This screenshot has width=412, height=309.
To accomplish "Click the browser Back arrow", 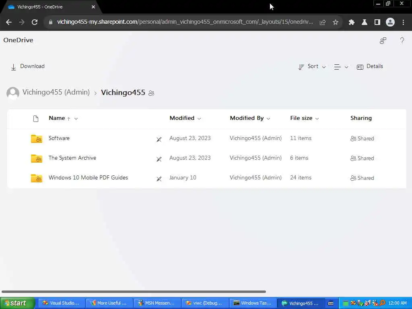I will coord(9,22).
